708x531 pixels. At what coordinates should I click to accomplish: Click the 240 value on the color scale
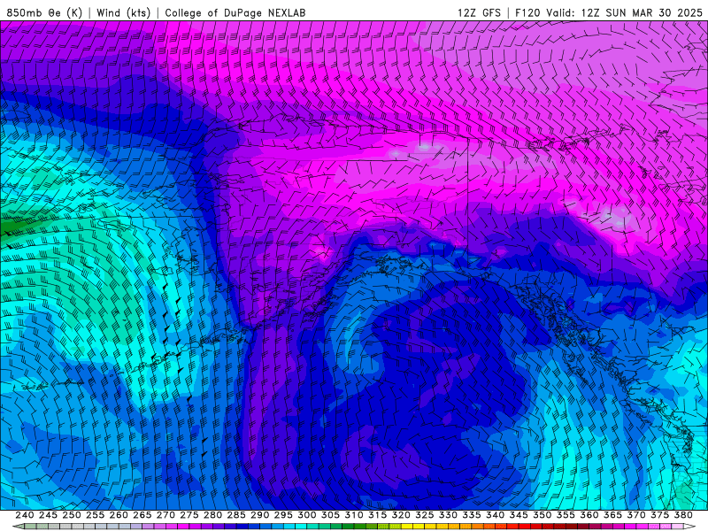pos(25,515)
